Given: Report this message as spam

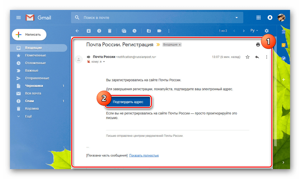Looking at the screenshot, I should 99,31.
